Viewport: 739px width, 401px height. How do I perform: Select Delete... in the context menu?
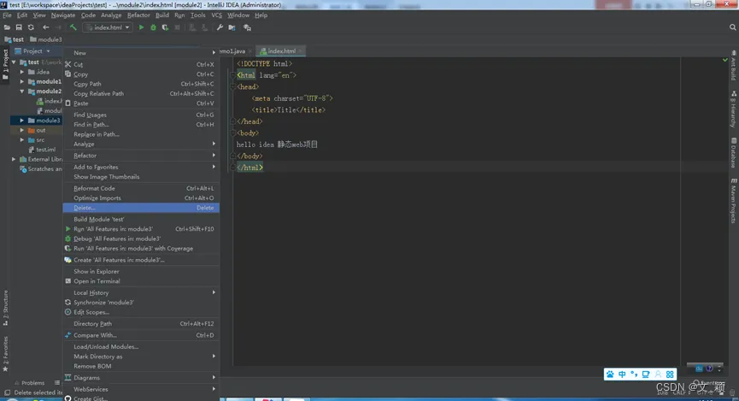(x=85, y=208)
